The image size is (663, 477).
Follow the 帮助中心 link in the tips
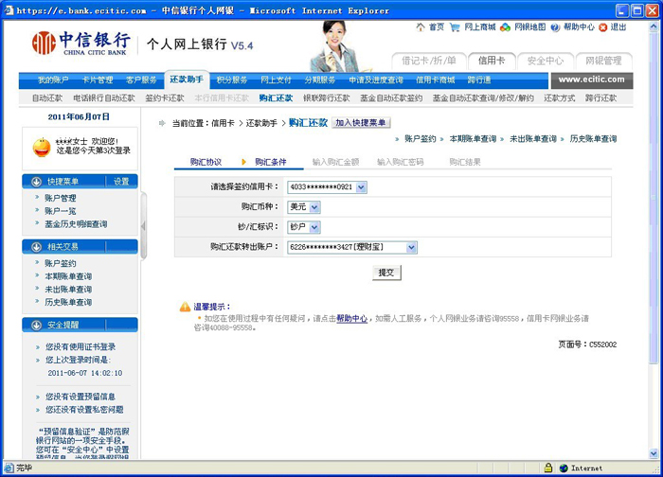click(351, 319)
